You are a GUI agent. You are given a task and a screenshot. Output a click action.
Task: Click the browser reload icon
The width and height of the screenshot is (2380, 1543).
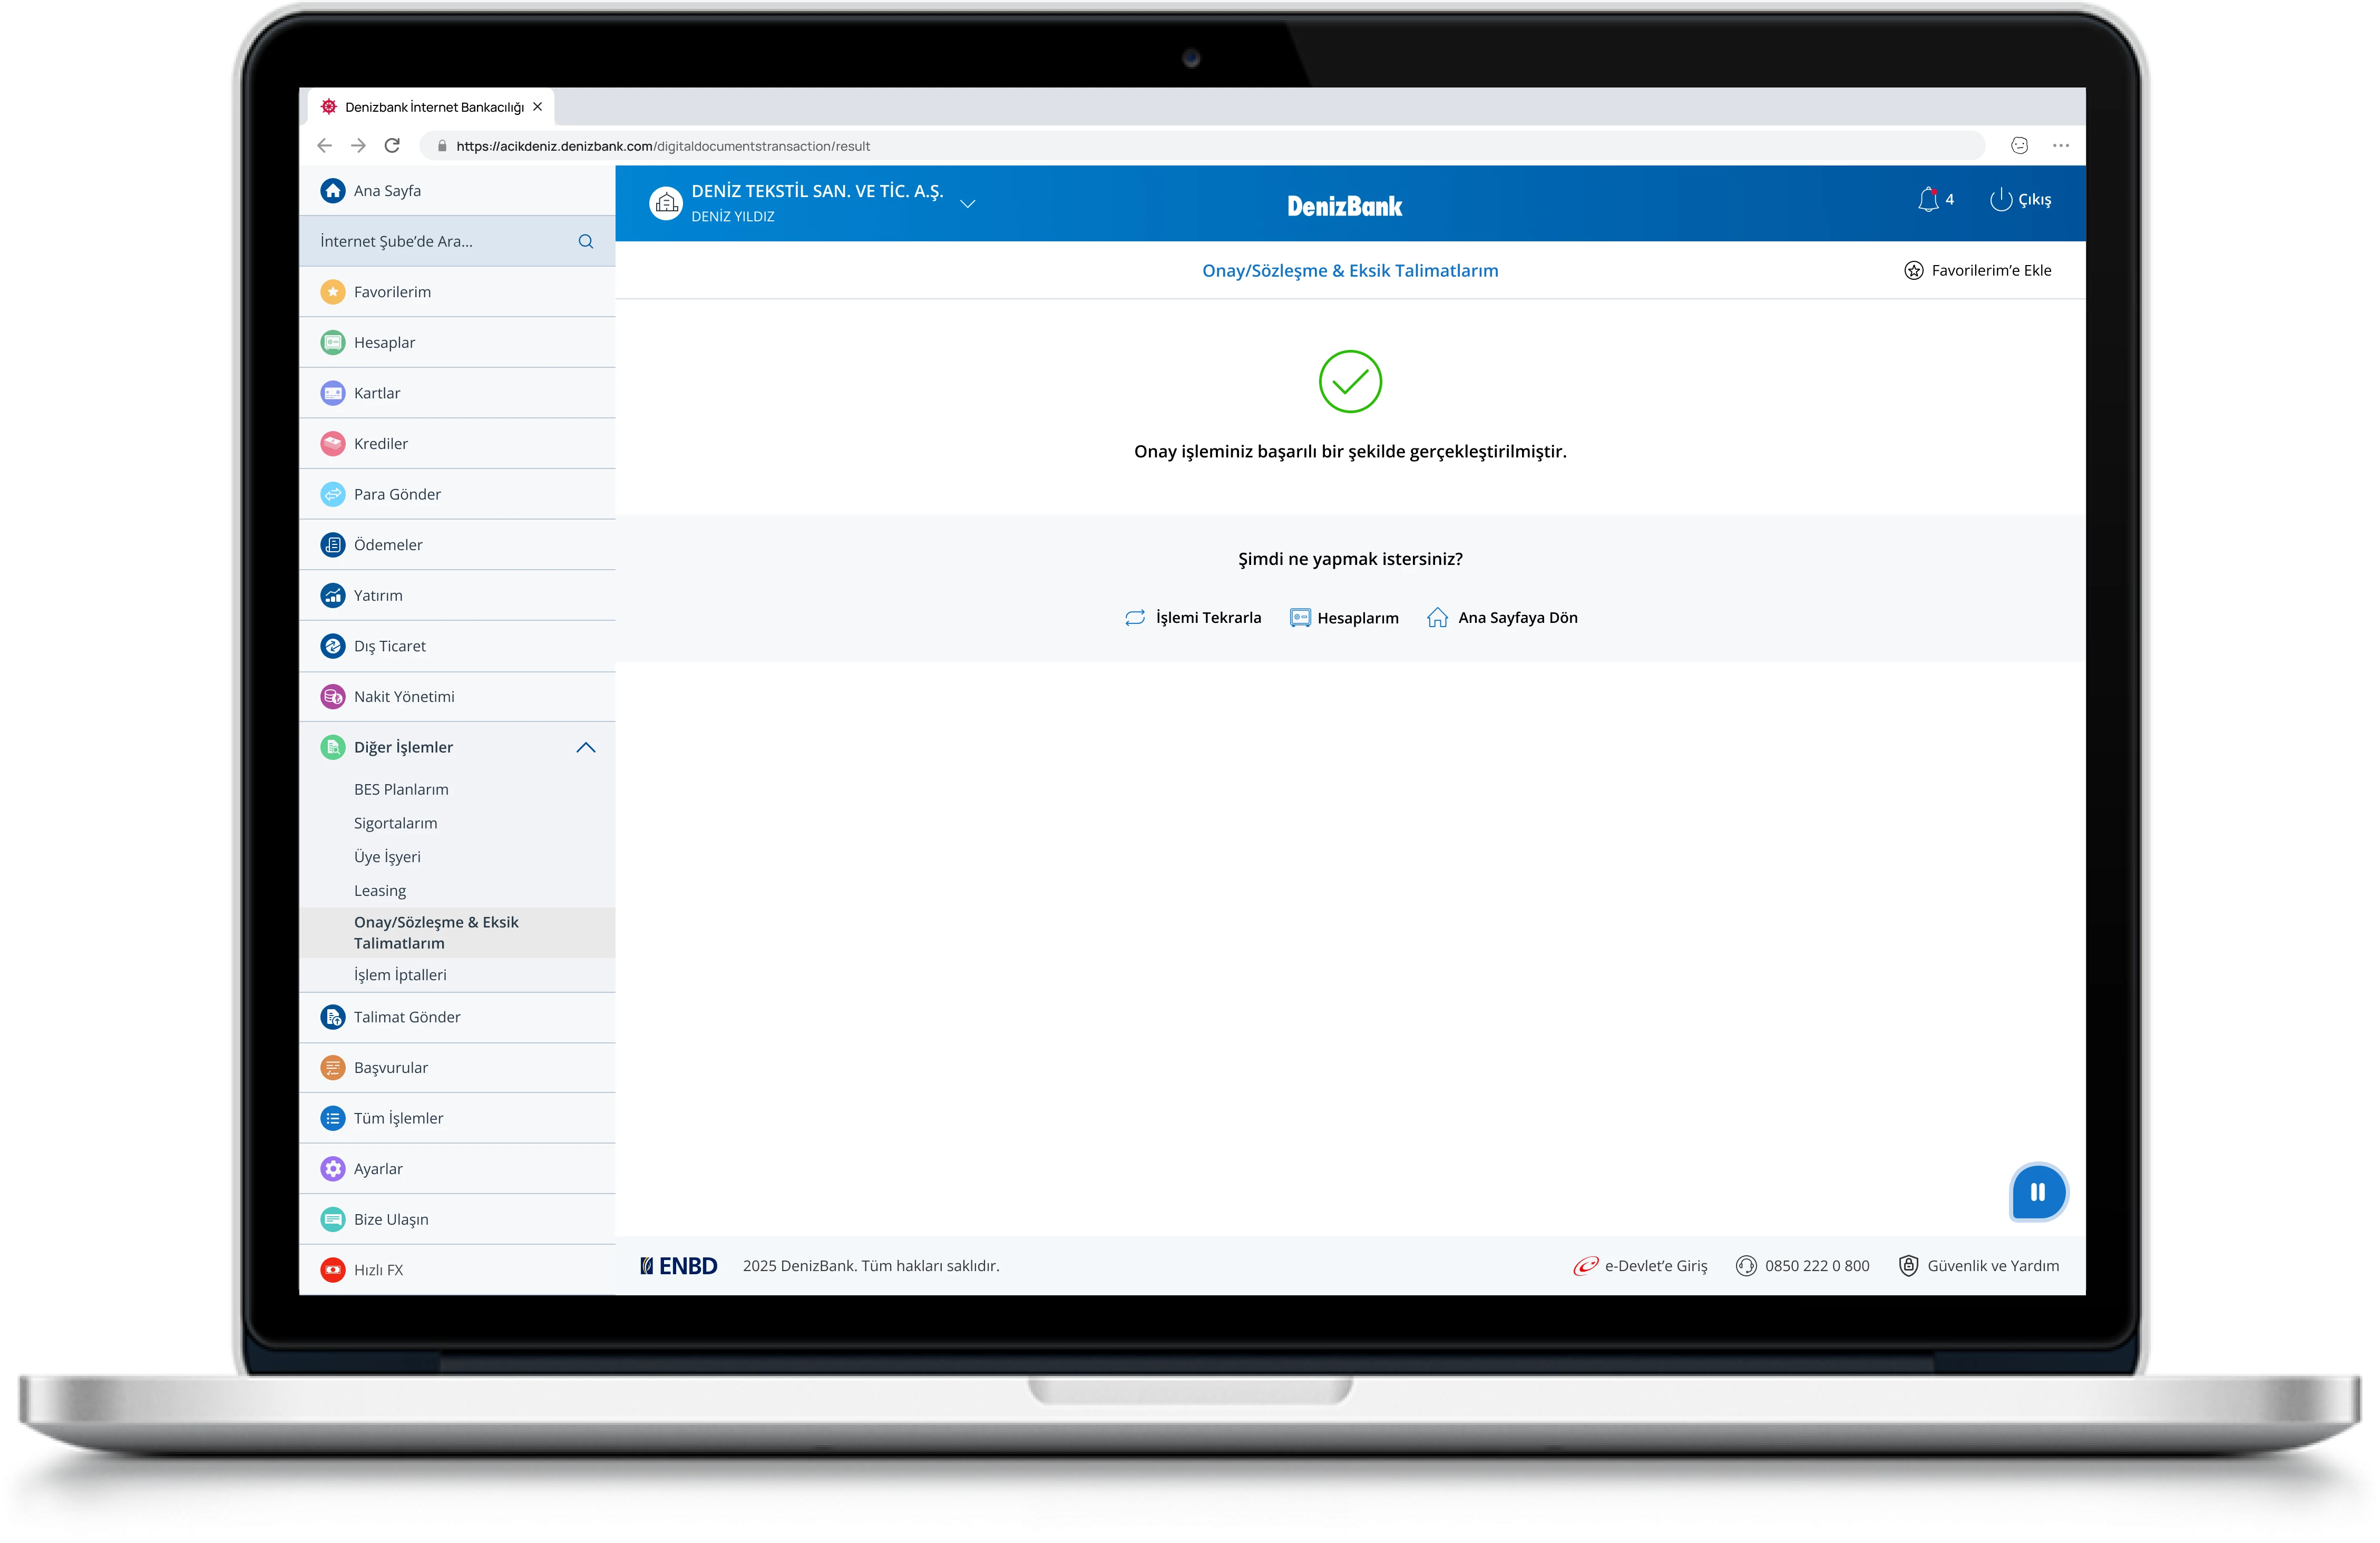[x=392, y=146]
